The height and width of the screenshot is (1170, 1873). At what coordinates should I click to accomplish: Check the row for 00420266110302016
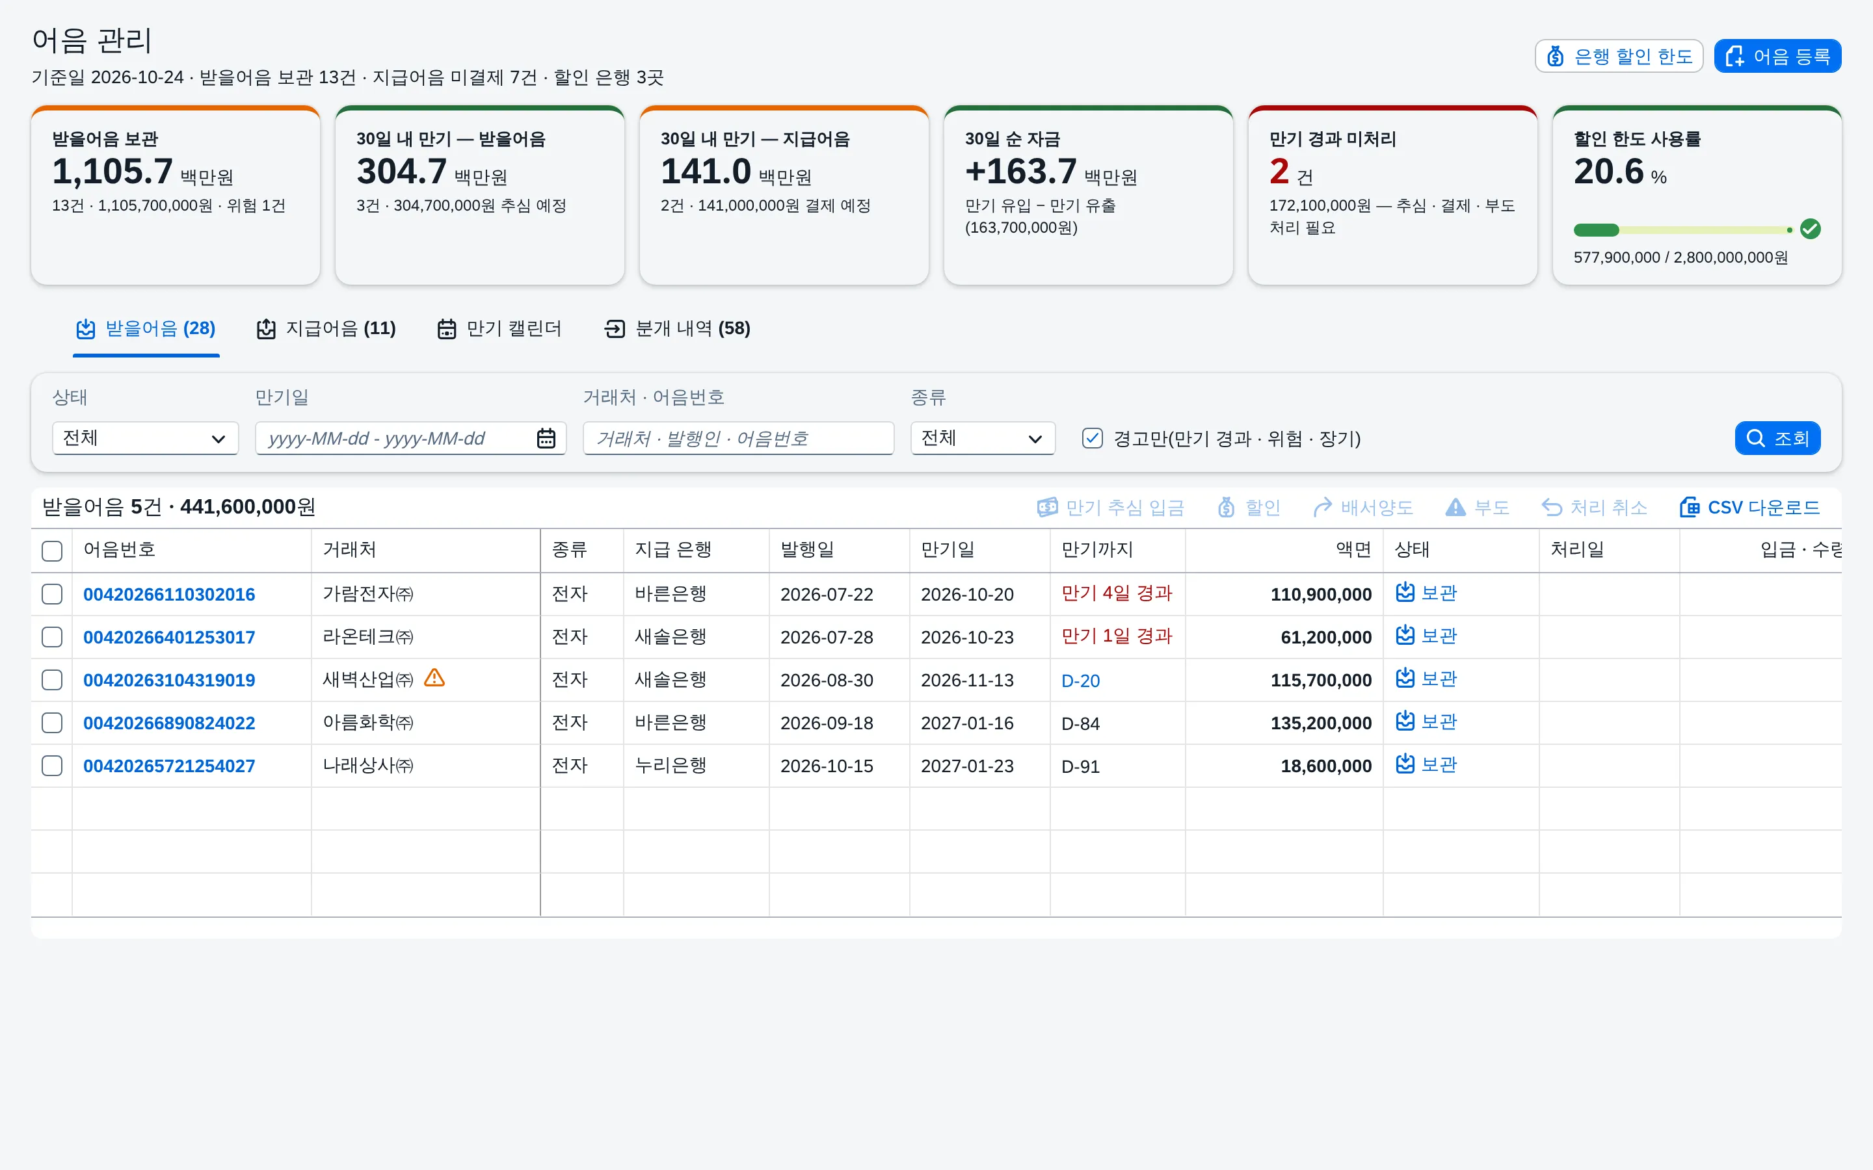coord(52,594)
